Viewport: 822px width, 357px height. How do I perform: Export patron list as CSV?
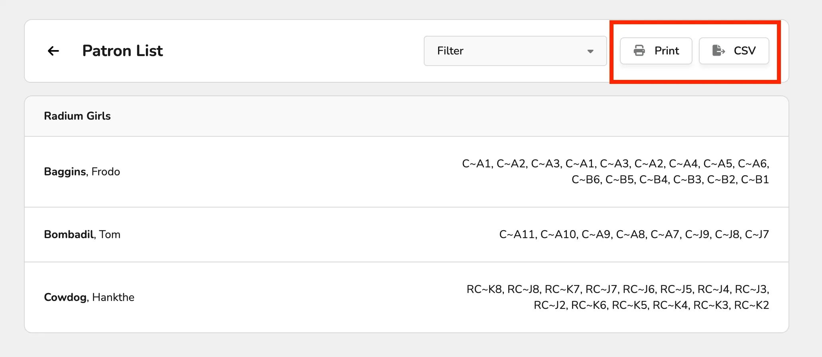tap(734, 51)
